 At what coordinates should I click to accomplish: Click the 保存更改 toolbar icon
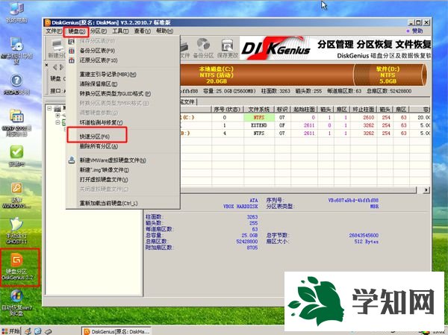228,48
